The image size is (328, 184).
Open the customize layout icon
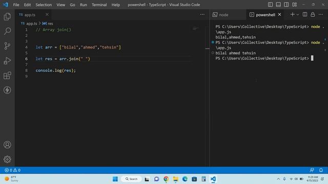tap(294, 5)
